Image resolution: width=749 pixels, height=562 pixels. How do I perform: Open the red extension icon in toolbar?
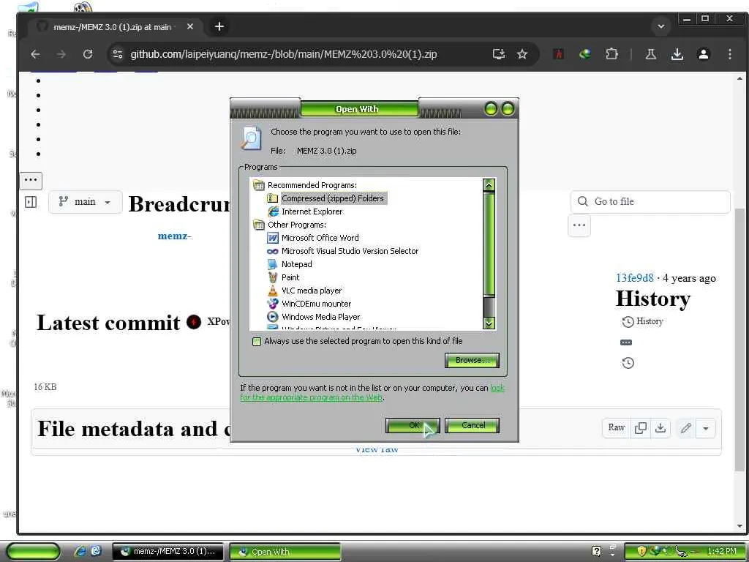558,54
